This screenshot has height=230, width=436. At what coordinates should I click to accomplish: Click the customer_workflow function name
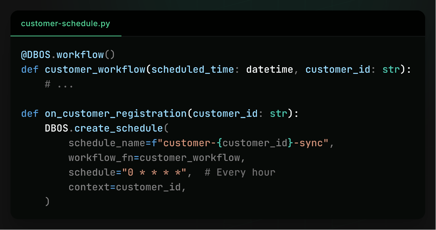pyautogui.click(x=95, y=70)
